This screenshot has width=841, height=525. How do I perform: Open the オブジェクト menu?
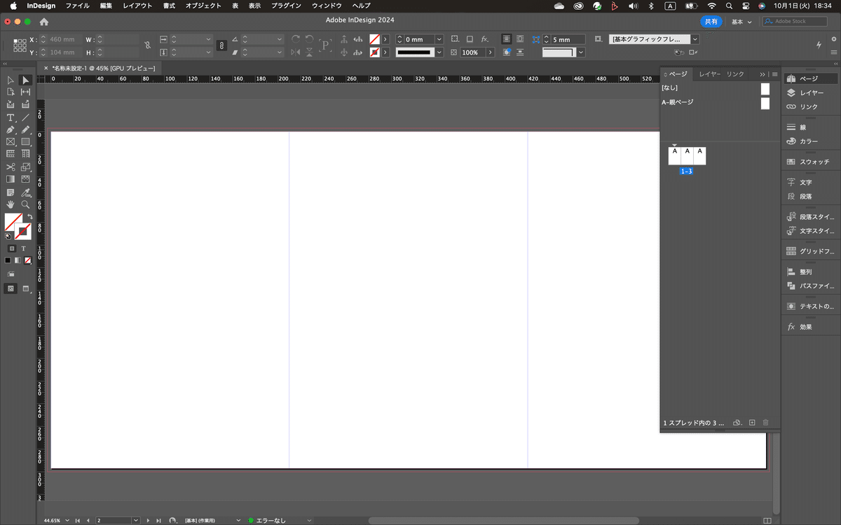point(203,6)
